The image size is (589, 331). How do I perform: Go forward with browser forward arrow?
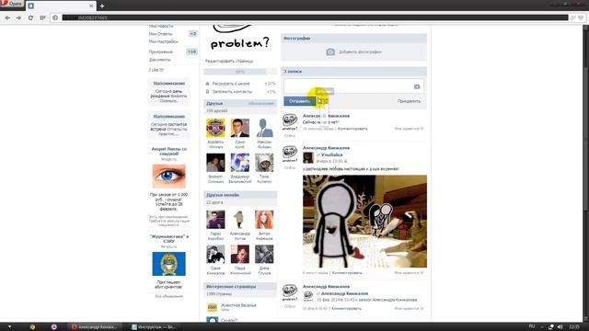(x=18, y=17)
